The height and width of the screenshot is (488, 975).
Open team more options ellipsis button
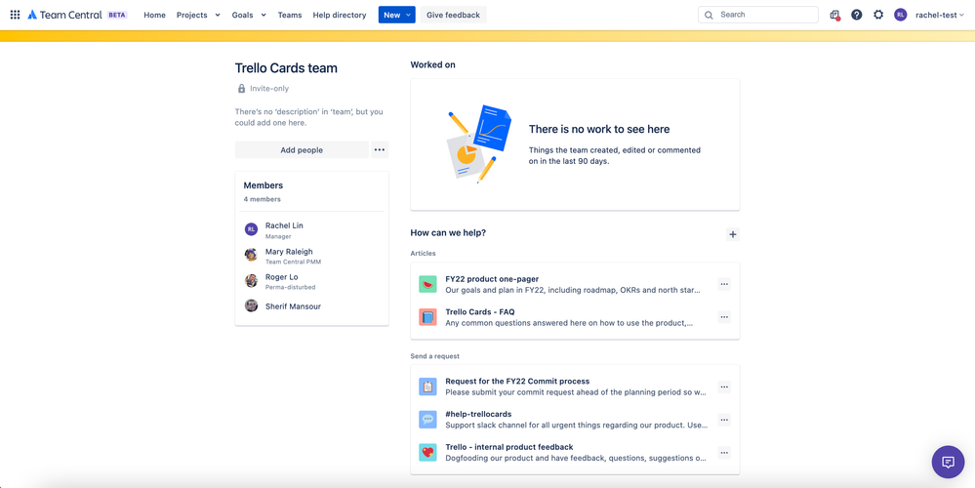(x=380, y=150)
